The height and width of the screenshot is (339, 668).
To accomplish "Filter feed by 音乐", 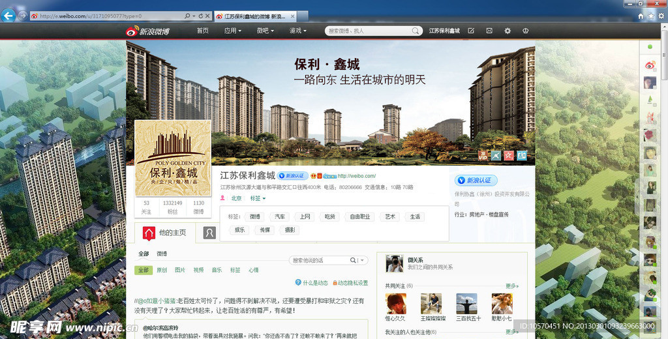I will point(217,270).
